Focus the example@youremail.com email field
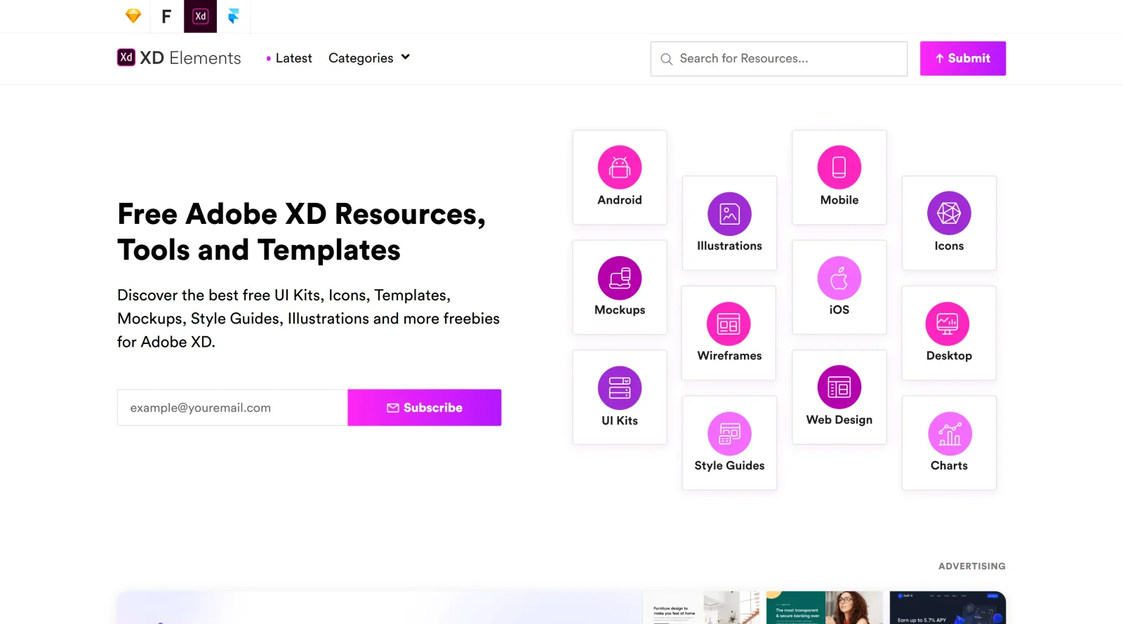Viewport: 1123px width, 624px height. pos(232,408)
